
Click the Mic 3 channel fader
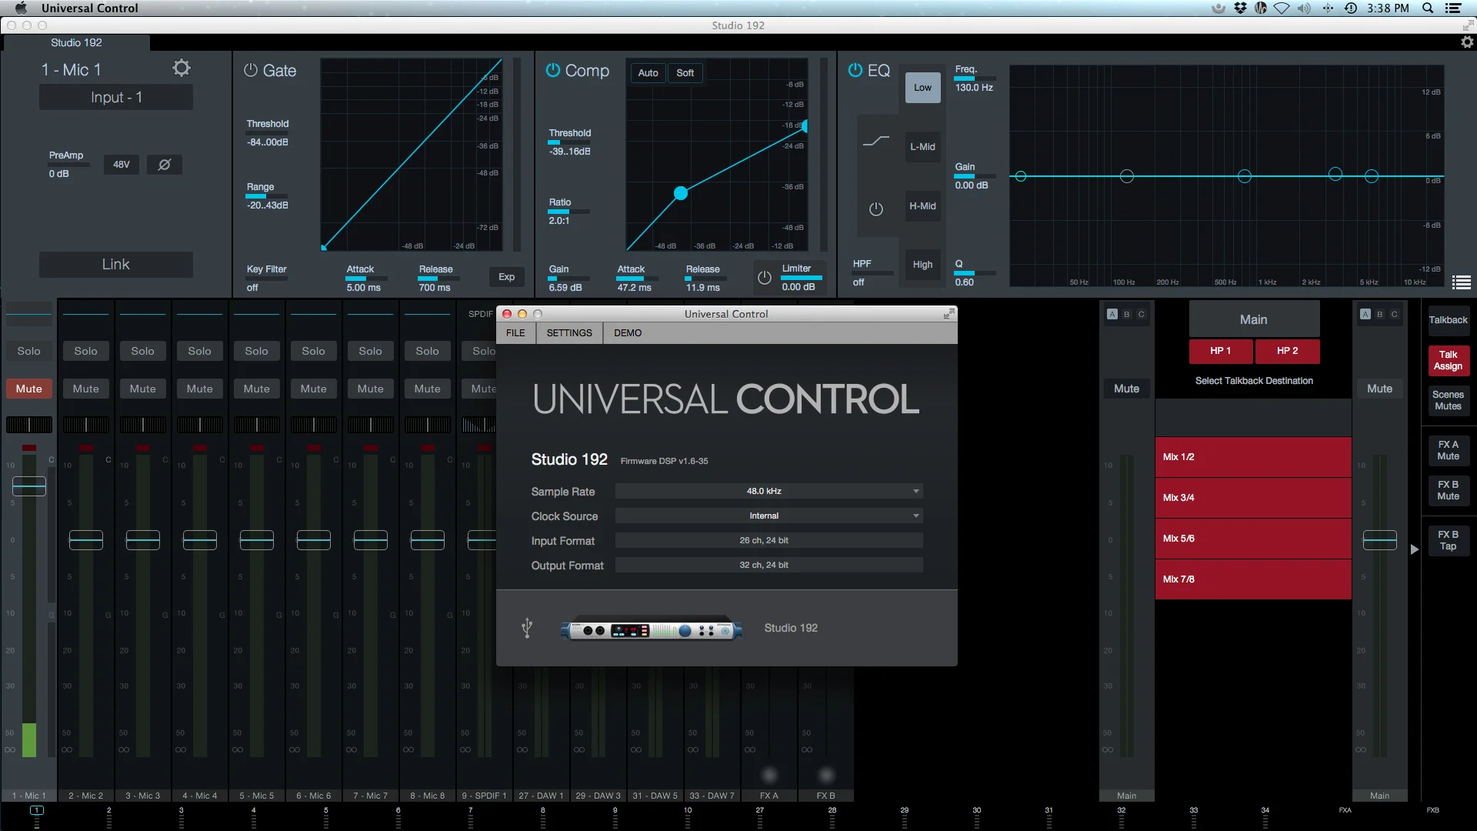click(x=143, y=540)
